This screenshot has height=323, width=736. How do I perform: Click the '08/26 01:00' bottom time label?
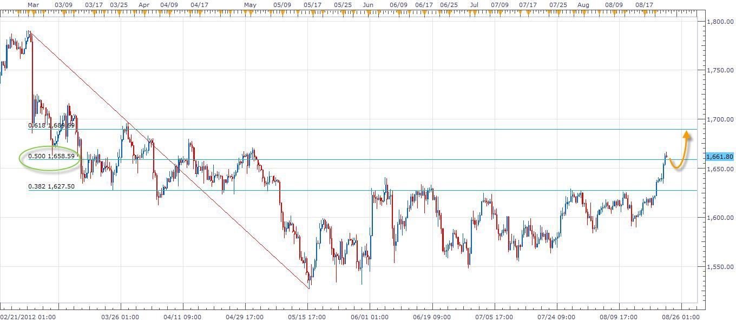(x=681, y=317)
